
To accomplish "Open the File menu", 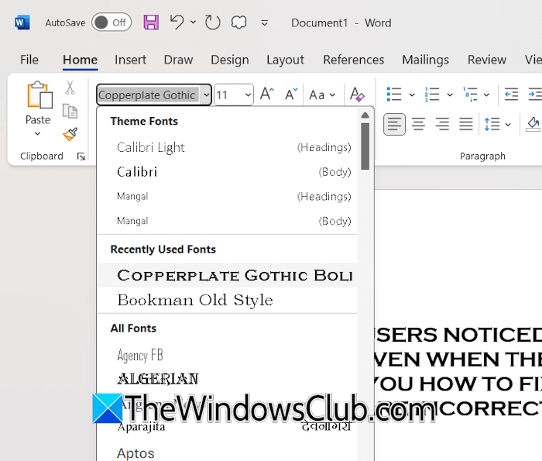I will (29, 60).
